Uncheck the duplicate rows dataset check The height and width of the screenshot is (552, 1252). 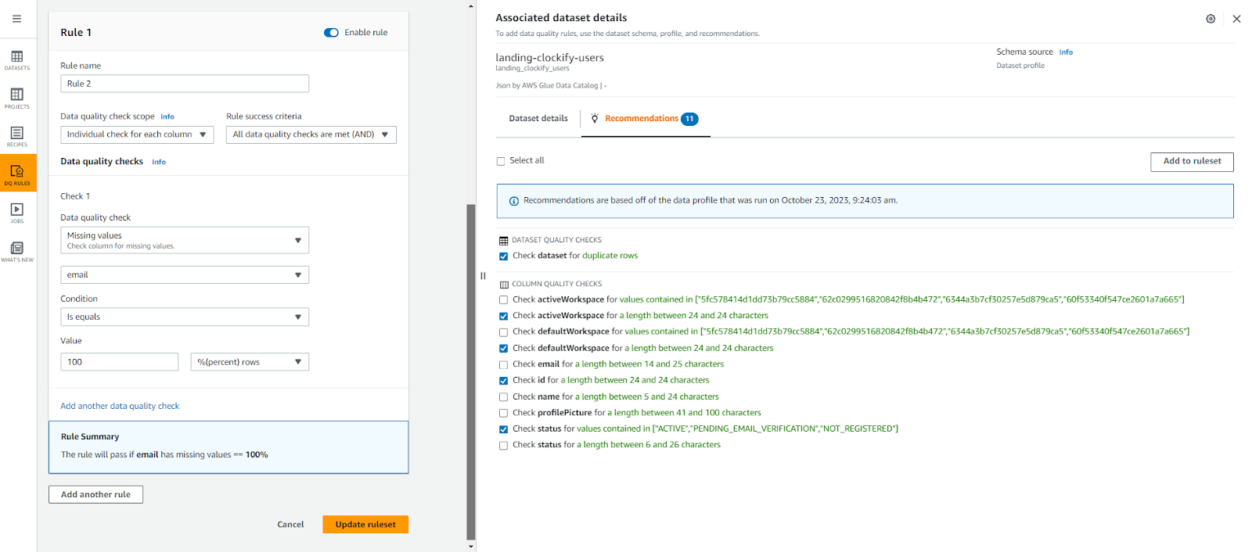pyautogui.click(x=503, y=256)
